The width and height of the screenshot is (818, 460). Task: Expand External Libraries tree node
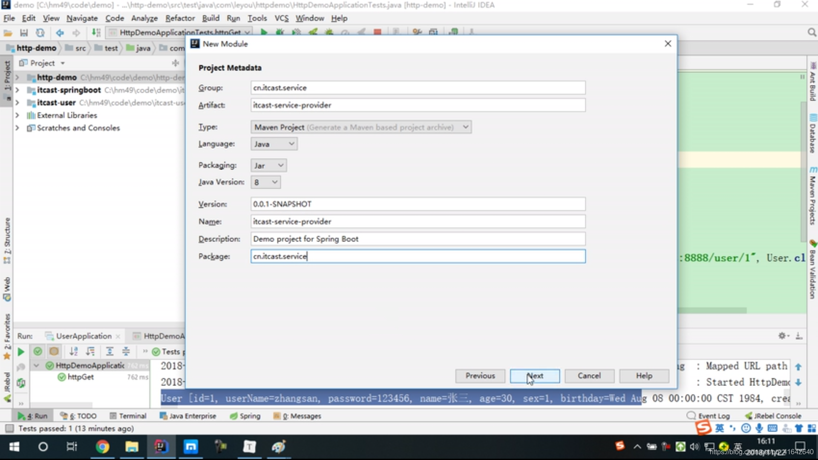(17, 115)
